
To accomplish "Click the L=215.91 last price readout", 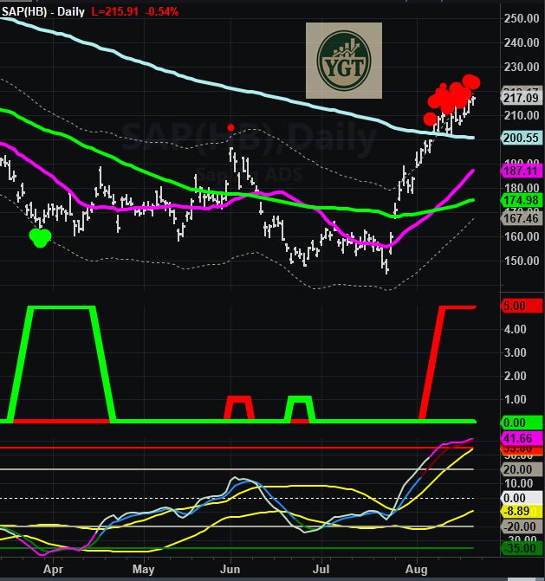I will tap(115, 11).
